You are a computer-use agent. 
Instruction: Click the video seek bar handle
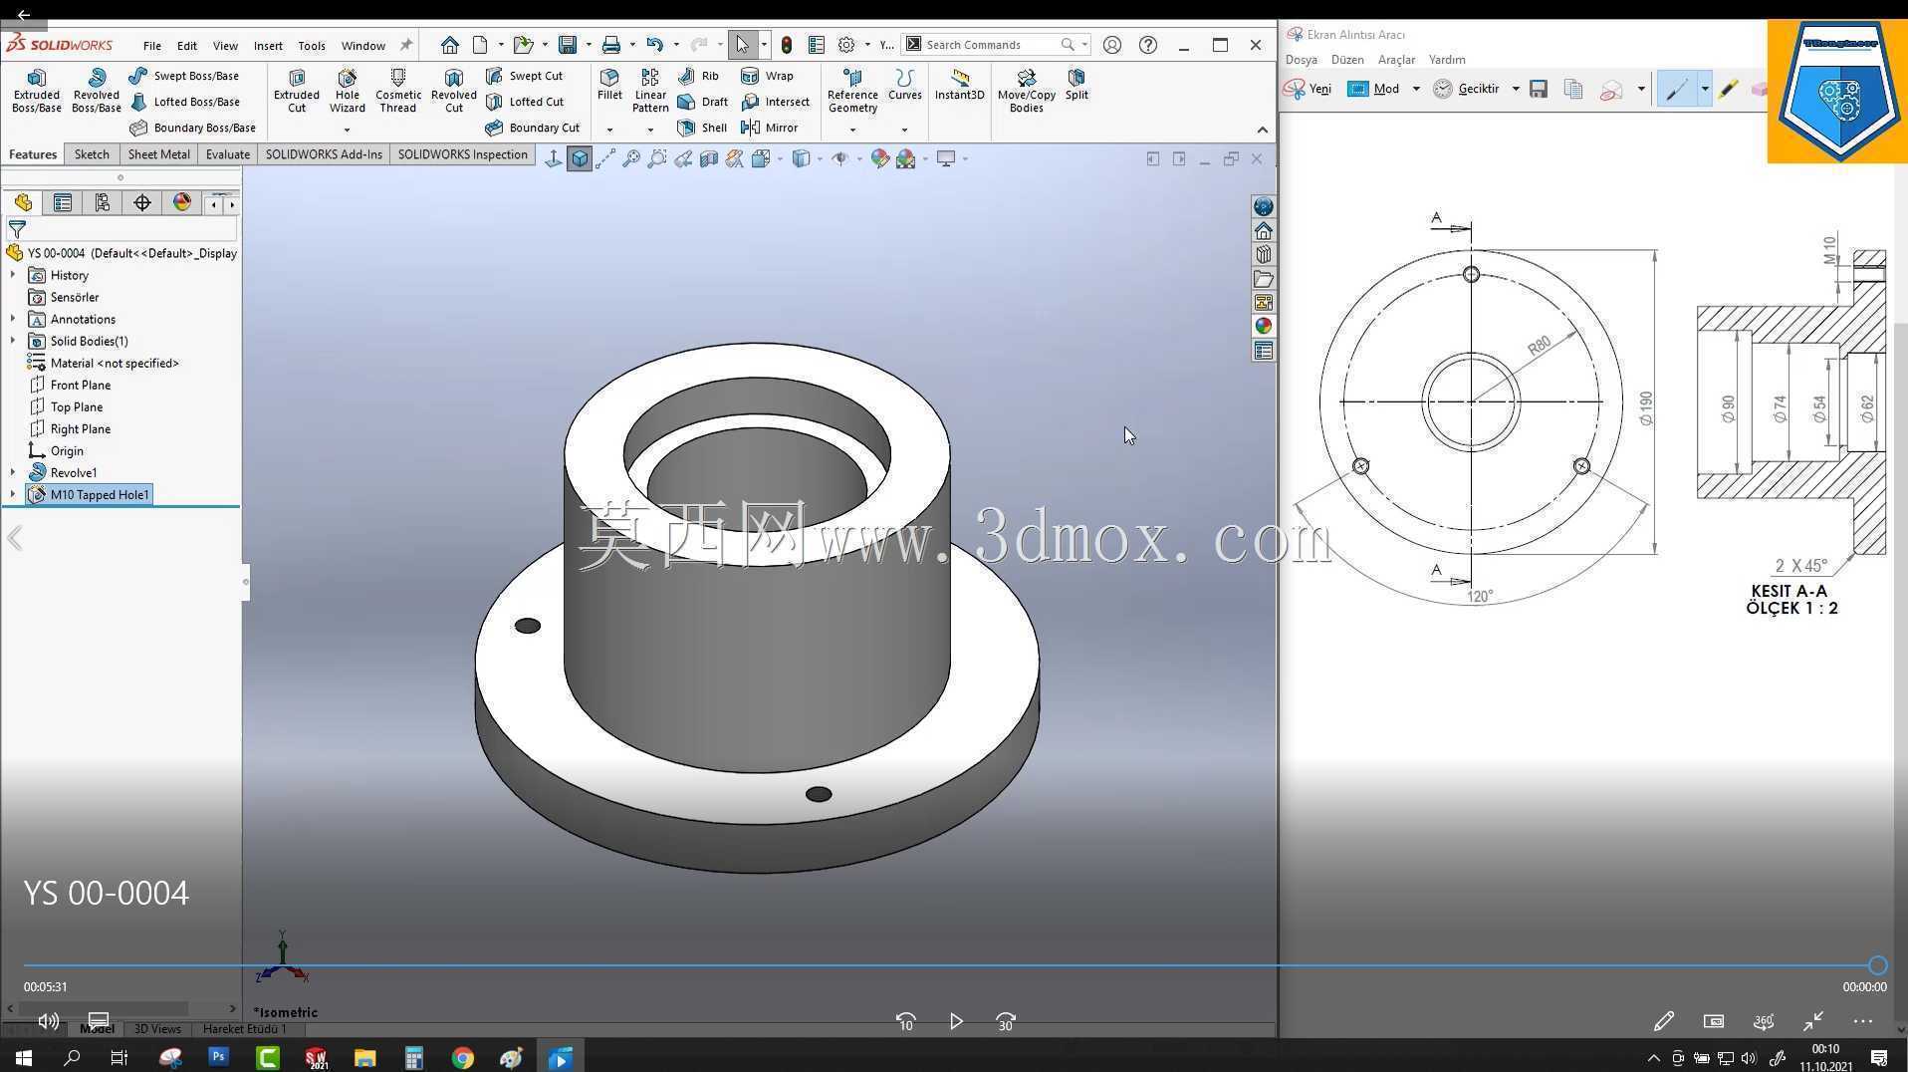[1877, 965]
